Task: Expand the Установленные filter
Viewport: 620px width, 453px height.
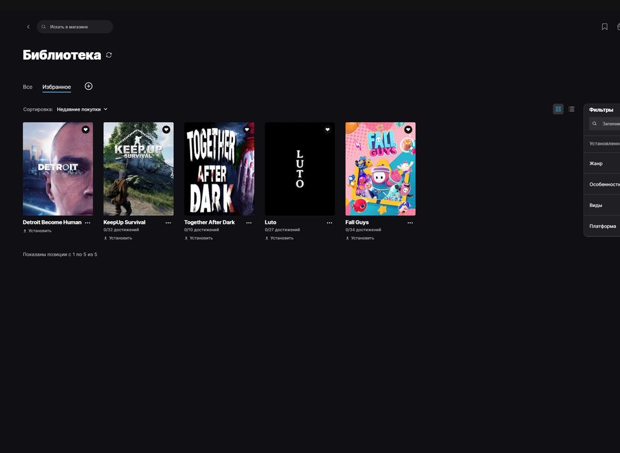Action: pos(602,144)
